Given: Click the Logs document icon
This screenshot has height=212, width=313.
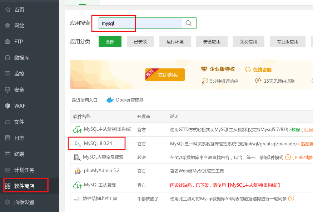Looking at the screenshot, I should point(8,138).
